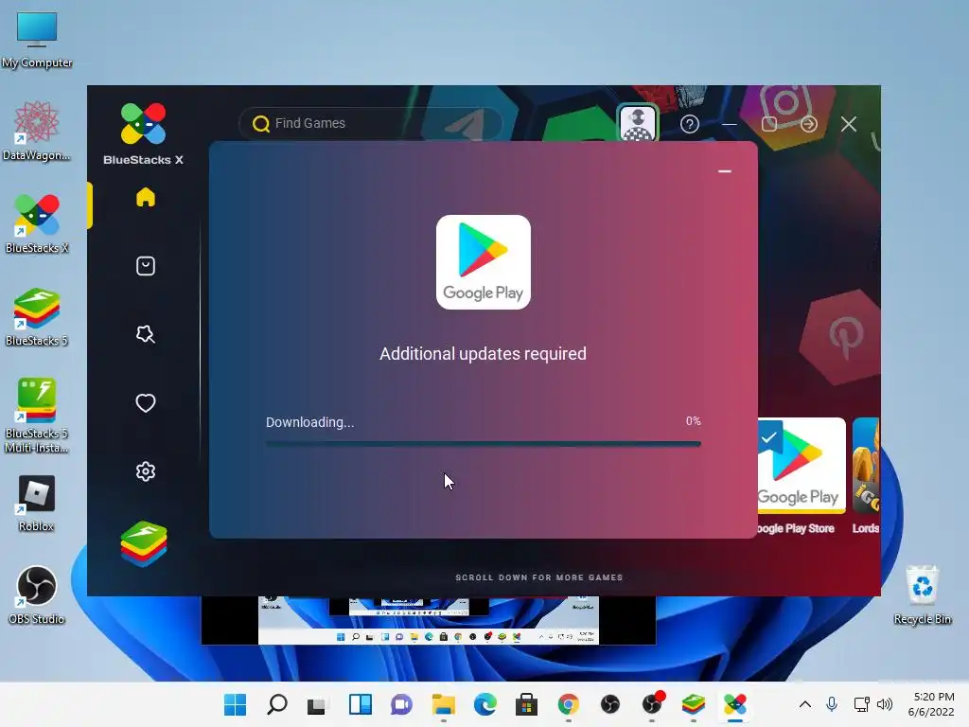The height and width of the screenshot is (727, 969).
Task: Click the sign-in arrow circle icon
Action: 808,124
